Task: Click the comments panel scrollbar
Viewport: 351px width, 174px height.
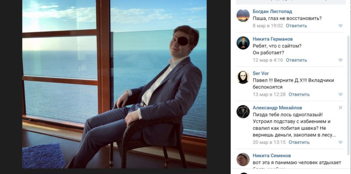Action: (x=347, y=95)
